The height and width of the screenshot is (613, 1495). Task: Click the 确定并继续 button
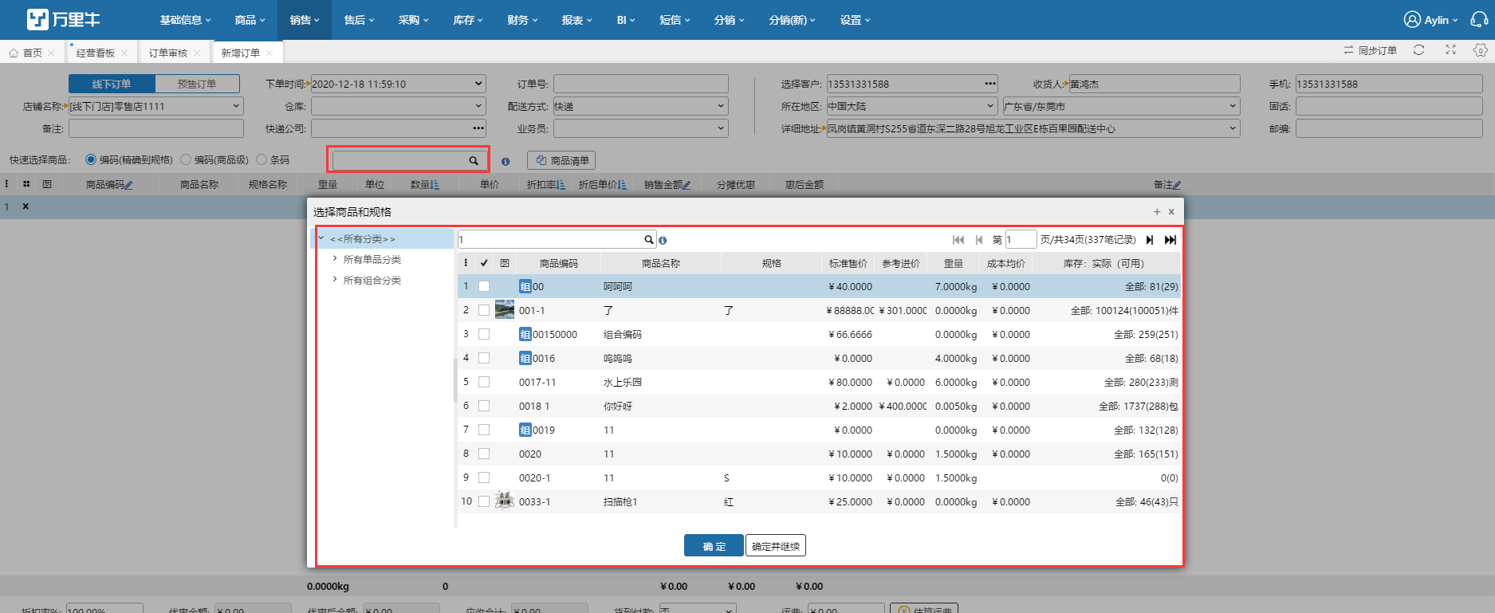[x=776, y=546]
